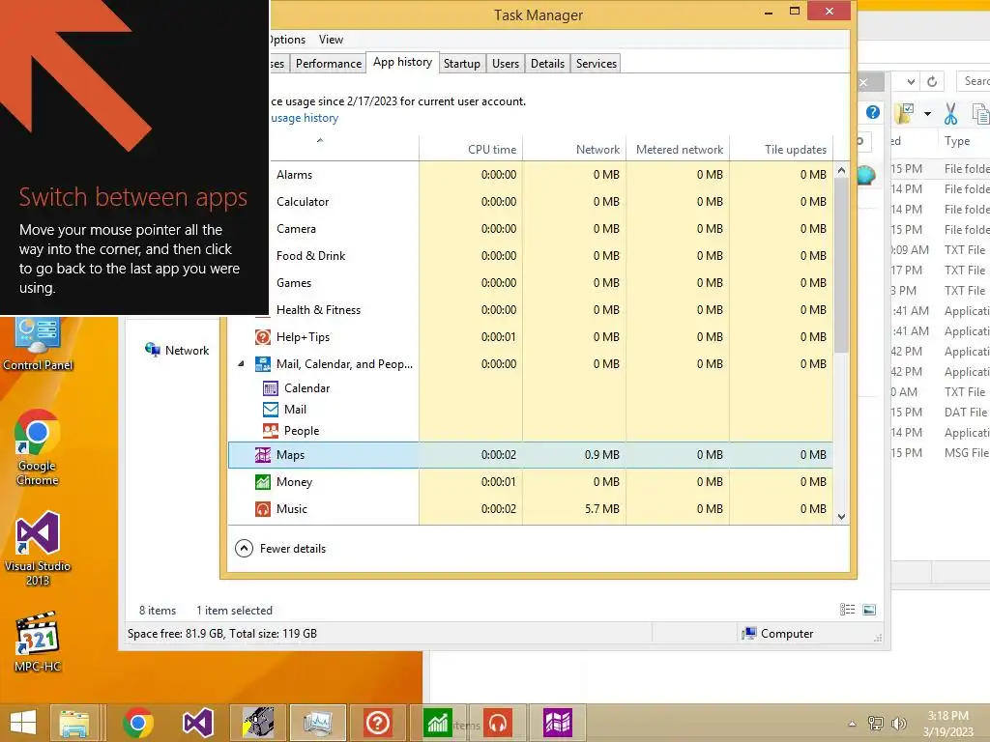Open the Windows Start button
This screenshot has height=742, width=990.
click(x=23, y=723)
